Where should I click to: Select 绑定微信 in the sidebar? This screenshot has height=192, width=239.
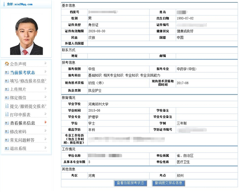(18, 98)
